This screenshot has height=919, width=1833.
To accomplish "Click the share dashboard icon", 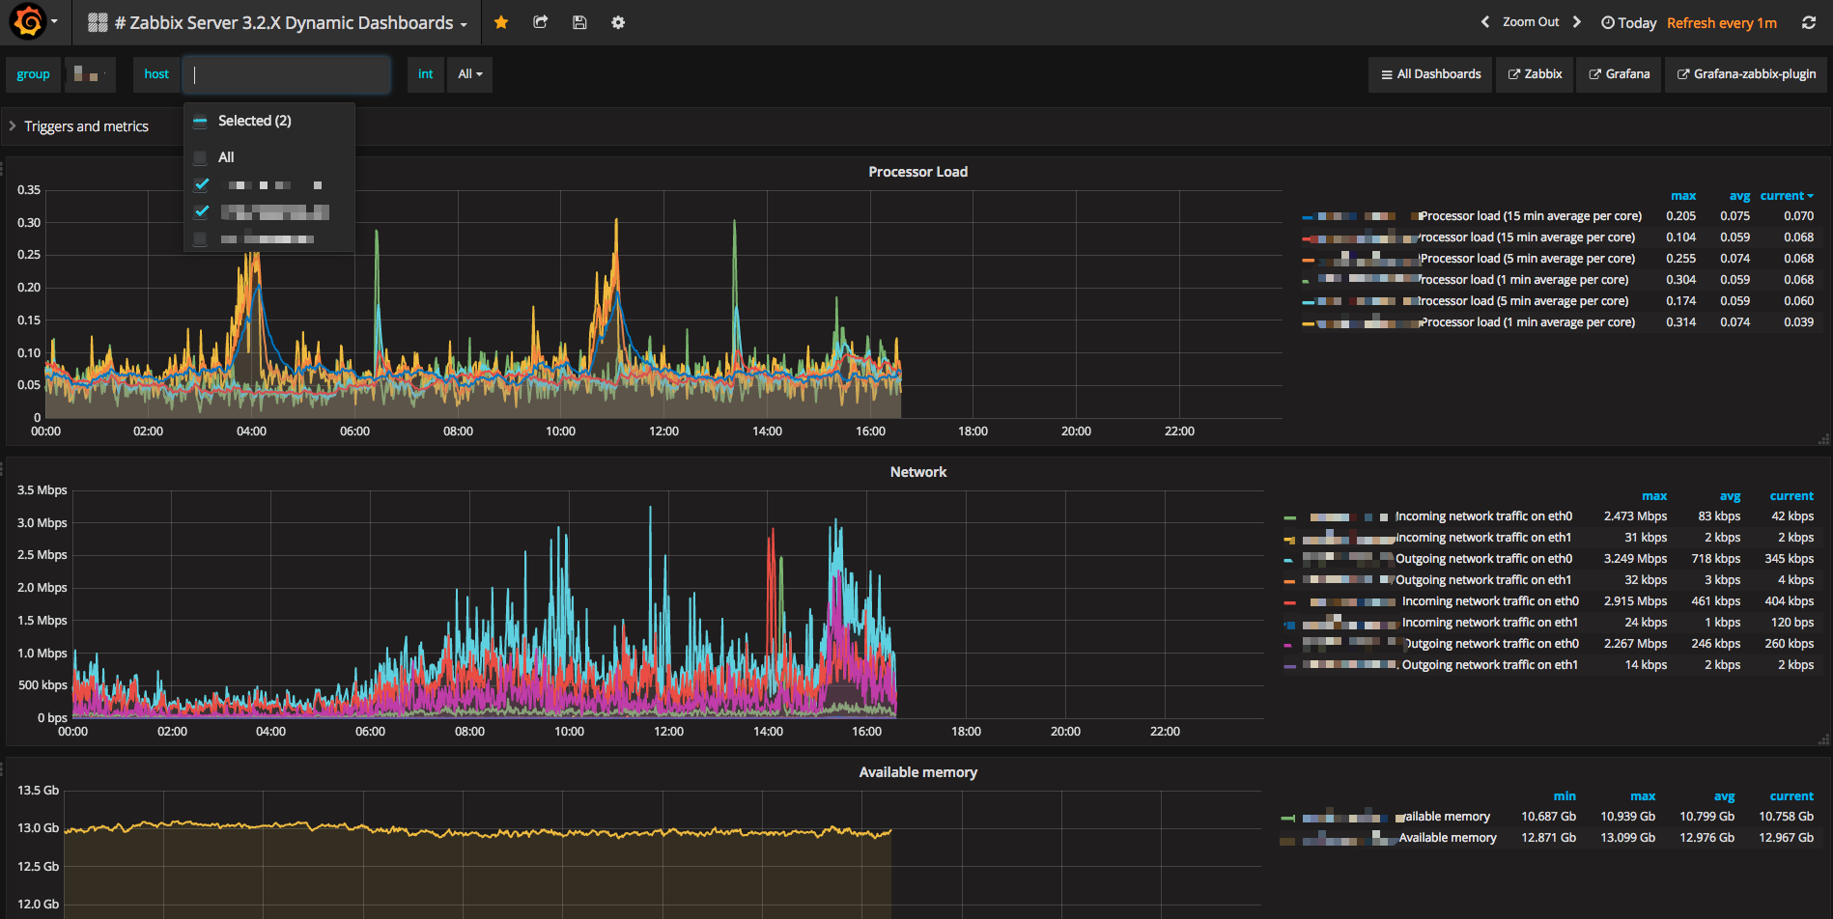I will point(541,22).
